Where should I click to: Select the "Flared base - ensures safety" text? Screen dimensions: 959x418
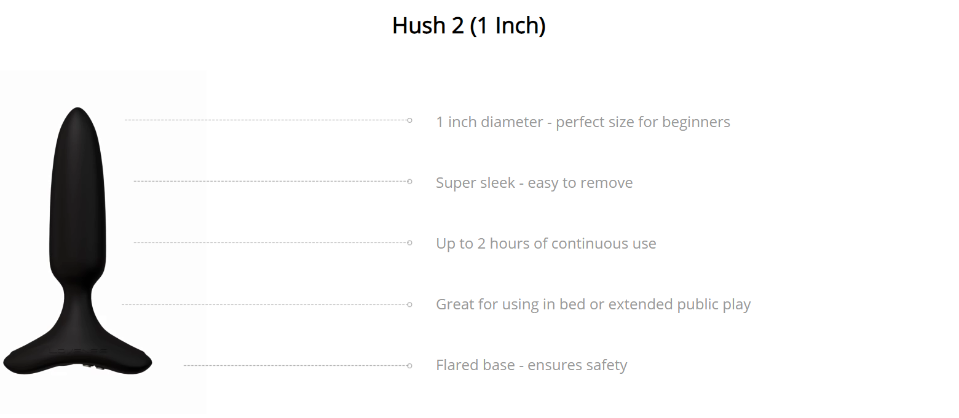[531, 365]
